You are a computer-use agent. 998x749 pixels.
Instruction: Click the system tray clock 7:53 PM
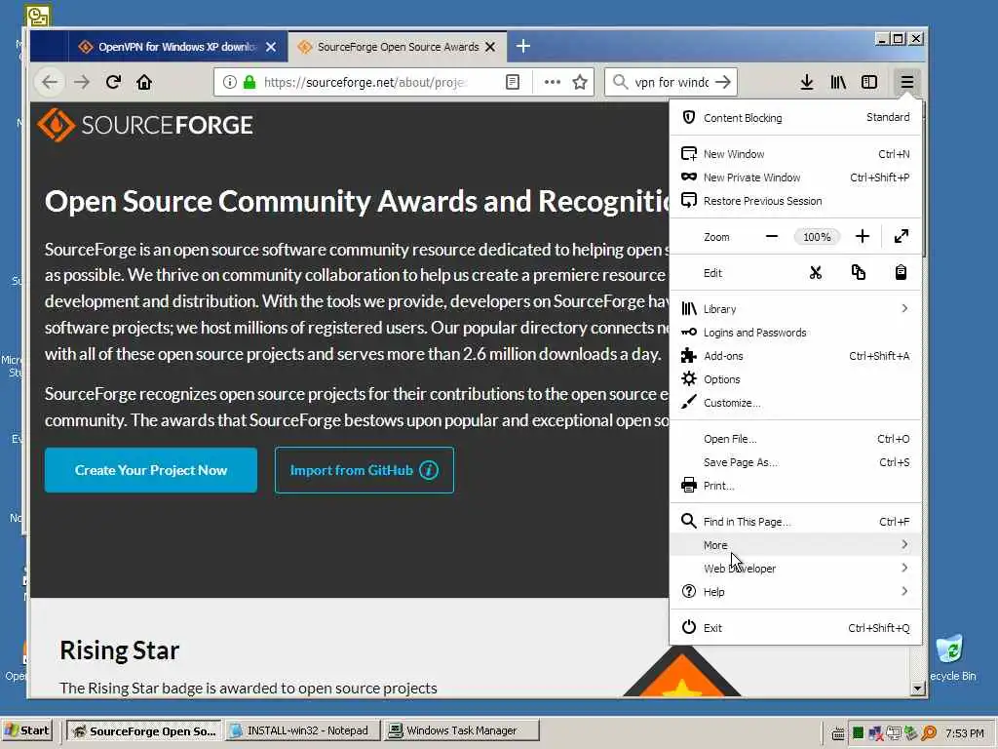coord(964,733)
